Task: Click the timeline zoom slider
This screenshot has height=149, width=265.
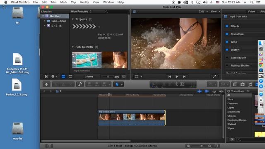Action: (199, 146)
